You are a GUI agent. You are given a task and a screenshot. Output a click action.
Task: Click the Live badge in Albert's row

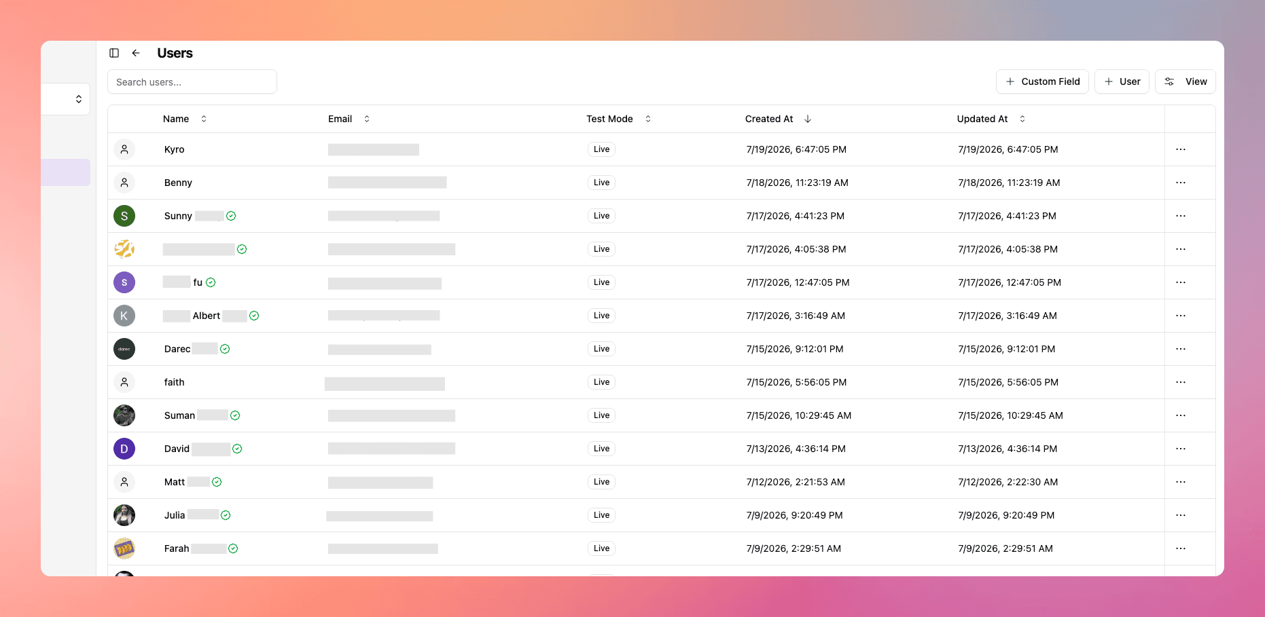601,316
